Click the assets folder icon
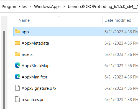Image resolution: width=138 pixels, height=109 pixels. (17, 54)
